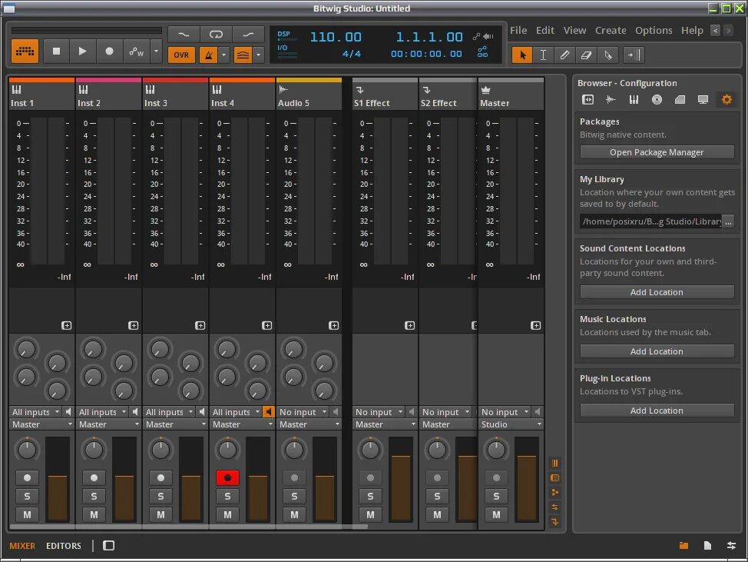
Task: Add device to Inst 1 with plus
Action: [66, 325]
